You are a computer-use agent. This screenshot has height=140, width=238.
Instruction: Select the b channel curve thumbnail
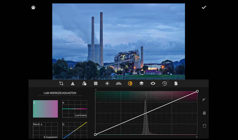click(75, 130)
